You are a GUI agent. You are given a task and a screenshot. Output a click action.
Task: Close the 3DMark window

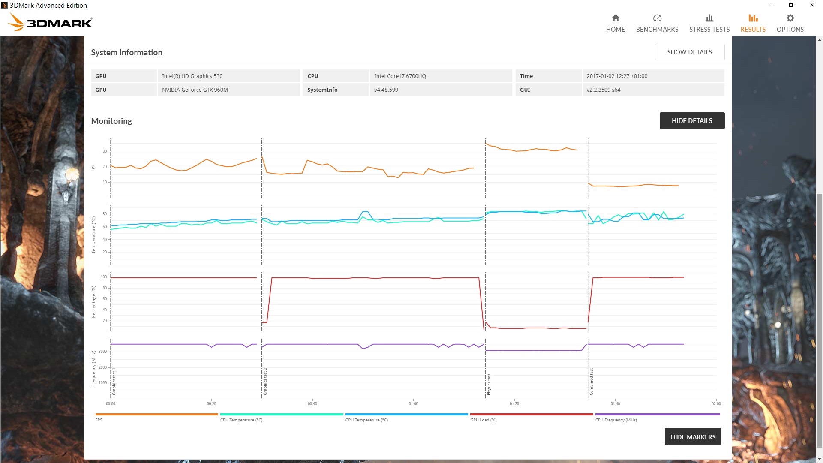coord(812,5)
